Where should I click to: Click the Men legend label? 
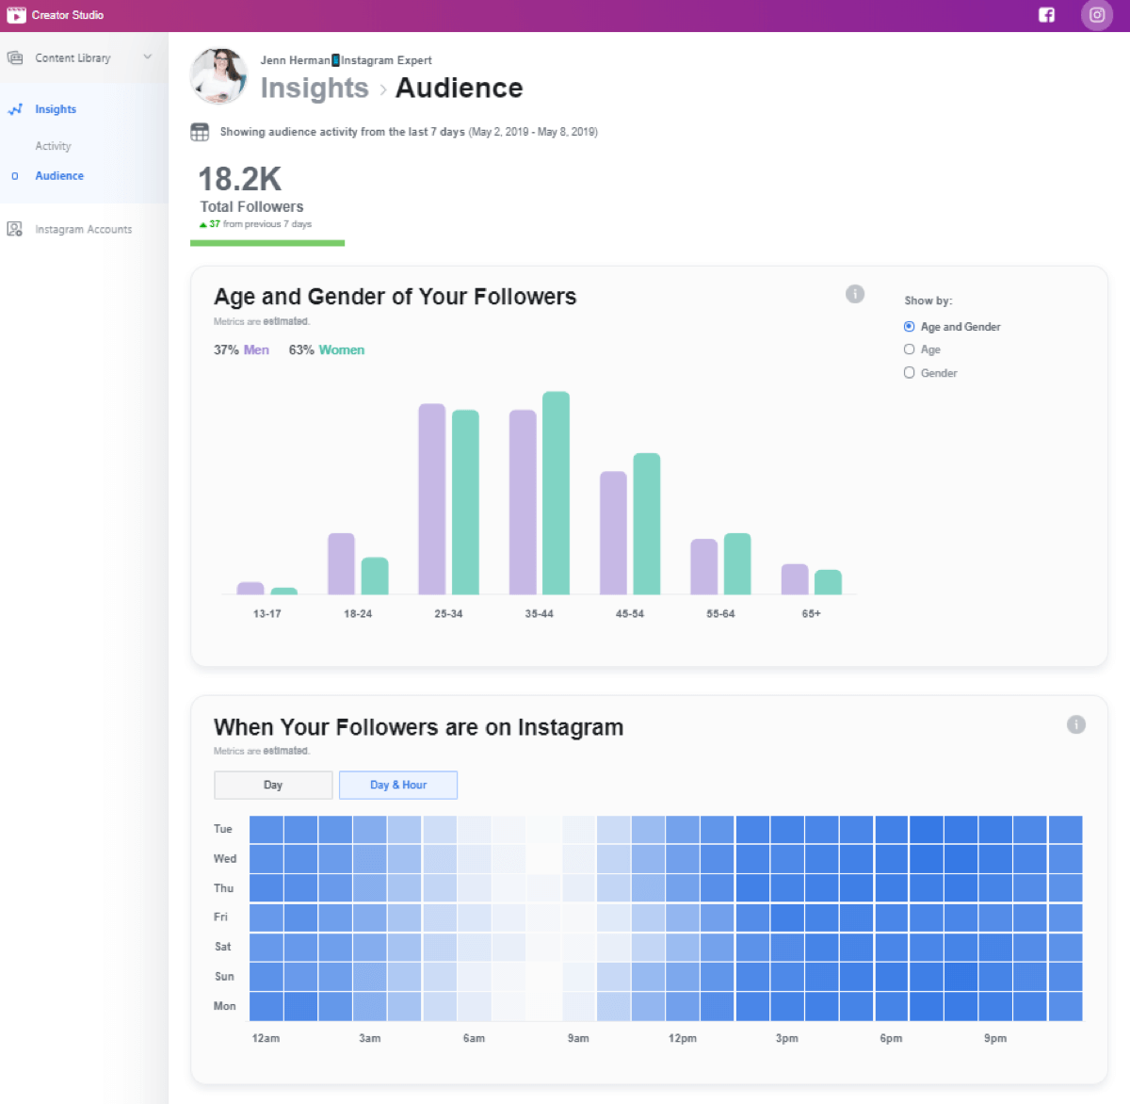tap(256, 349)
